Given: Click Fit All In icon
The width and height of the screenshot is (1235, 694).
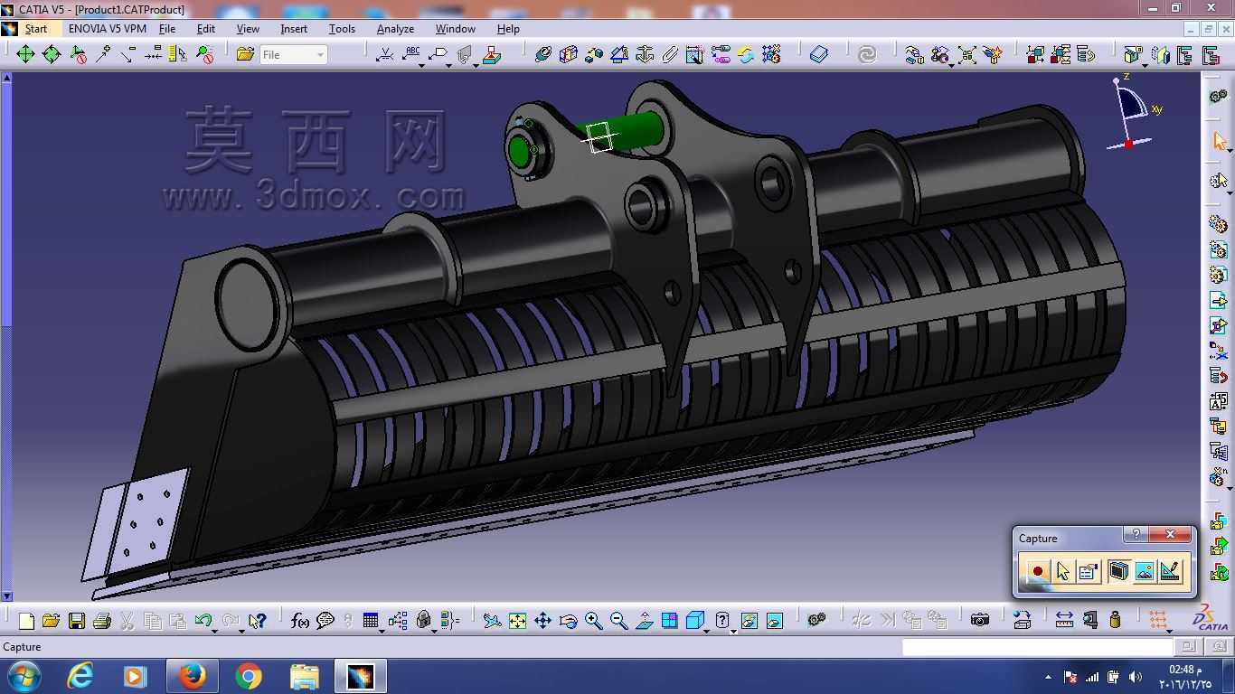Looking at the screenshot, I should (x=517, y=621).
